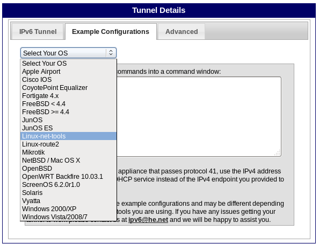Open the ipv6@he.net email link
The image size is (319, 244).
pos(148,220)
